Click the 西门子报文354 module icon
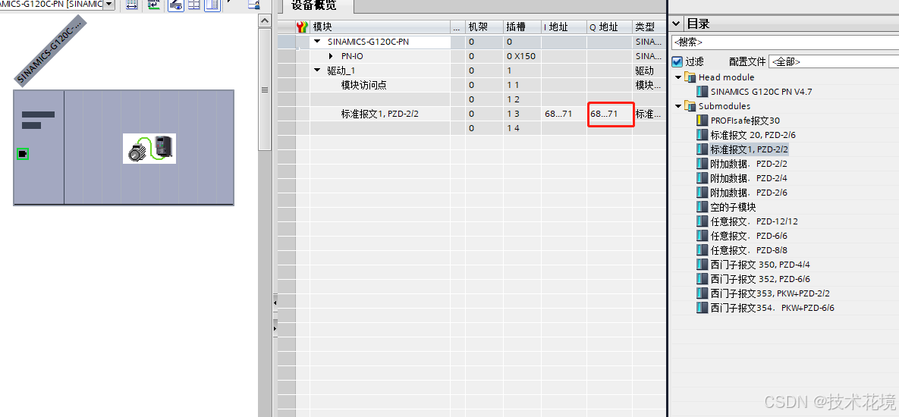The width and height of the screenshot is (899, 417). click(703, 308)
